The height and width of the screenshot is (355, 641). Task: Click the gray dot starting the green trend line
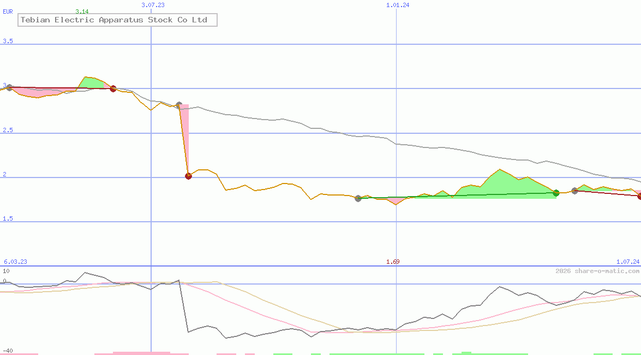[358, 198]
